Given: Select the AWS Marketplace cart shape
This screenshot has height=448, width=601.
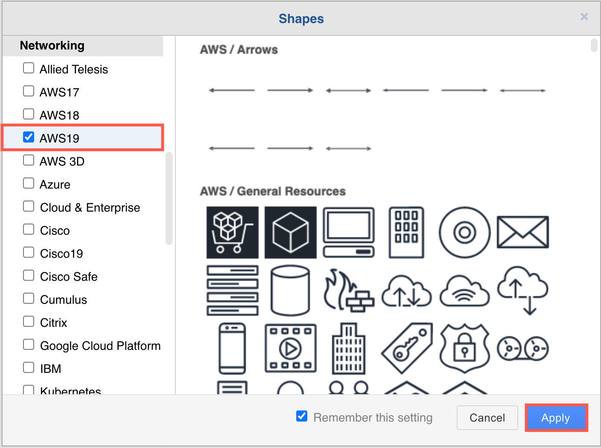Looking at the screenshot, I should [232, 233].
